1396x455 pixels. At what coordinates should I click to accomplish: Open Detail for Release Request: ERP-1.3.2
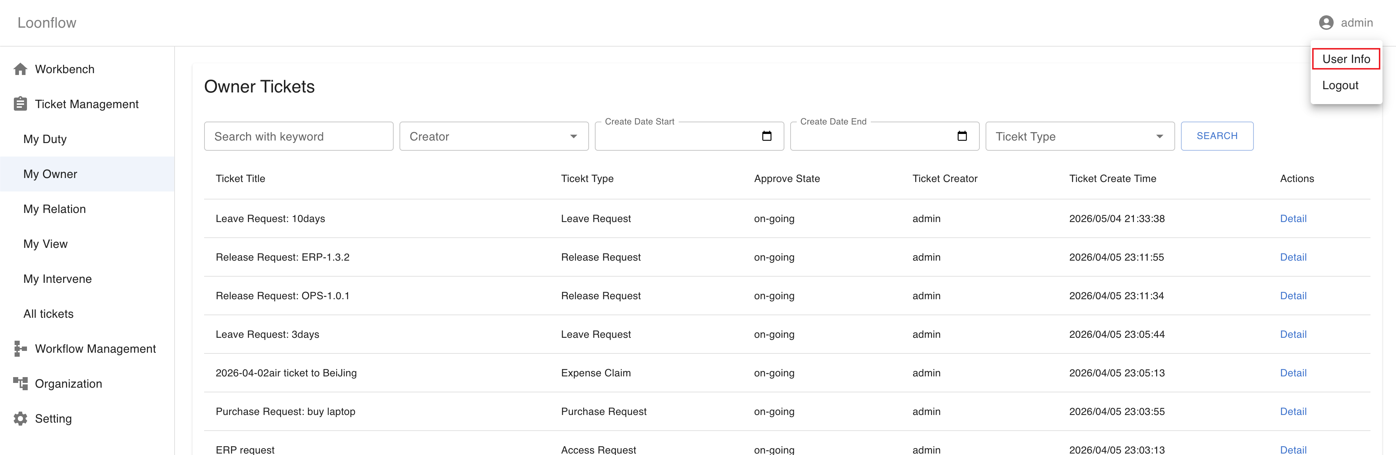[1293, 257]
